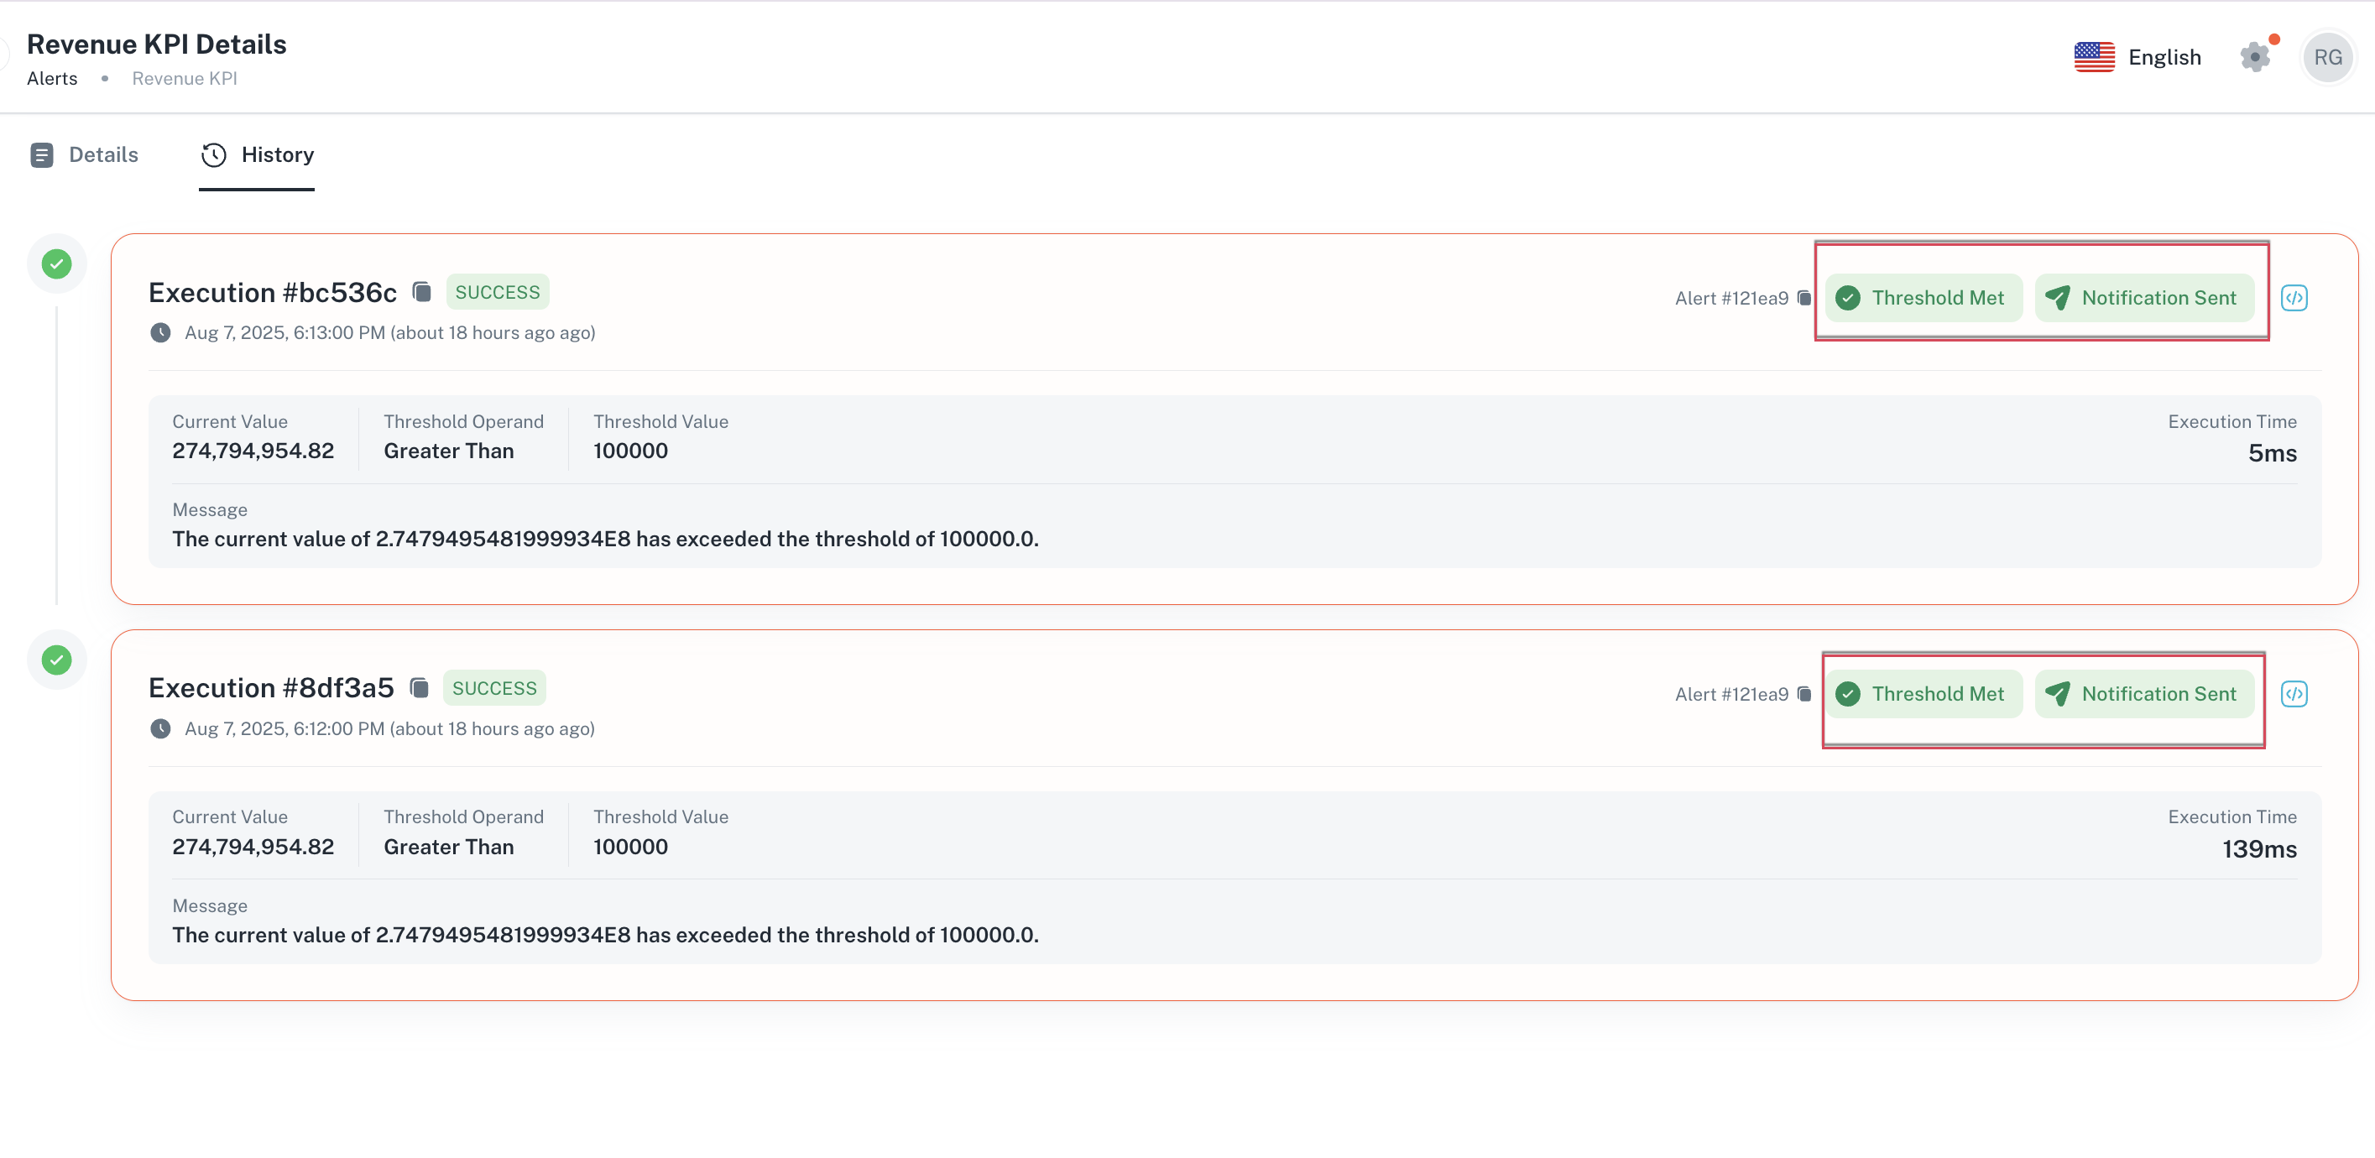
Task: Click the US flag icon
Action: pos(2094,57)
